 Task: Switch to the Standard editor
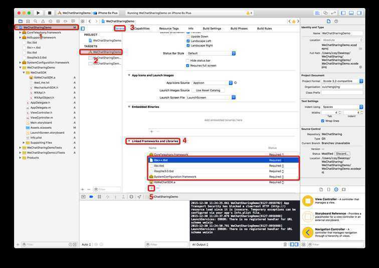tap(317, 13)
